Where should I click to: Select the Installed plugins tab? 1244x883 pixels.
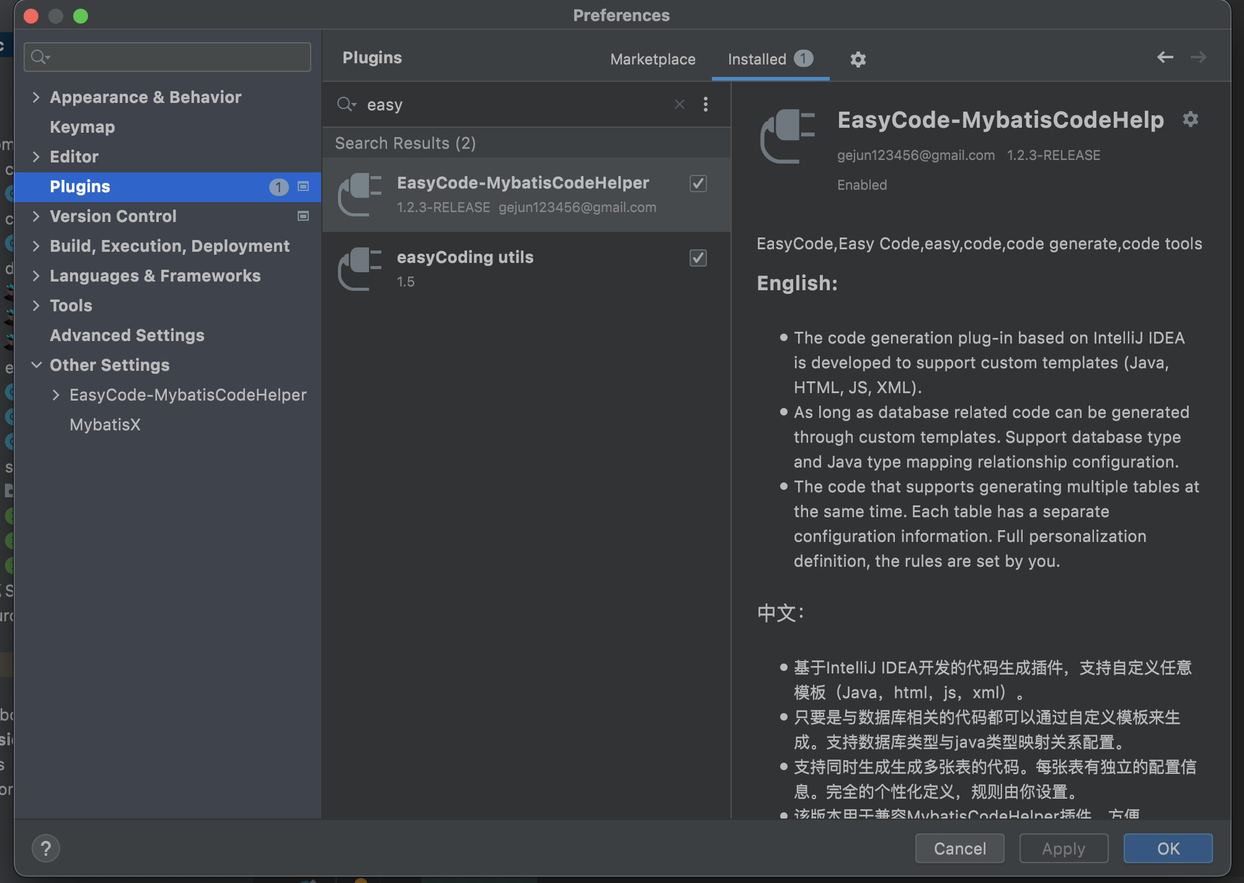[757, 60]
